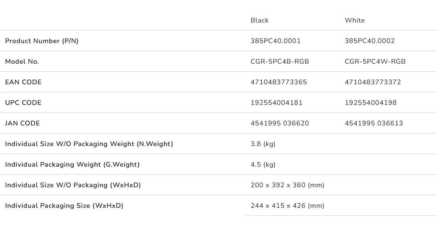This screenshot has height=225, width=437.
Task: Select the EAN CODE row label
Action: pos(23,82)
